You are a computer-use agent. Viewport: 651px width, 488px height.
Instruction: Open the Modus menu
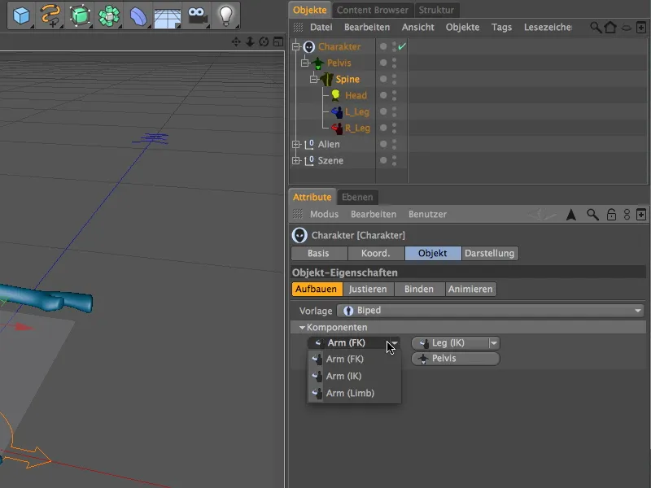324,215
